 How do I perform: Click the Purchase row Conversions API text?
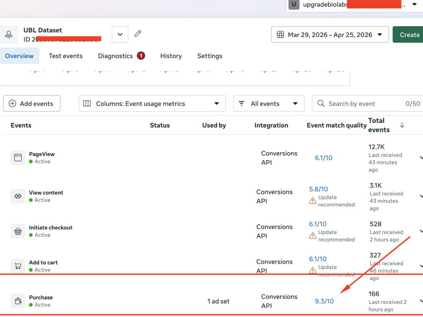(279, 301)
